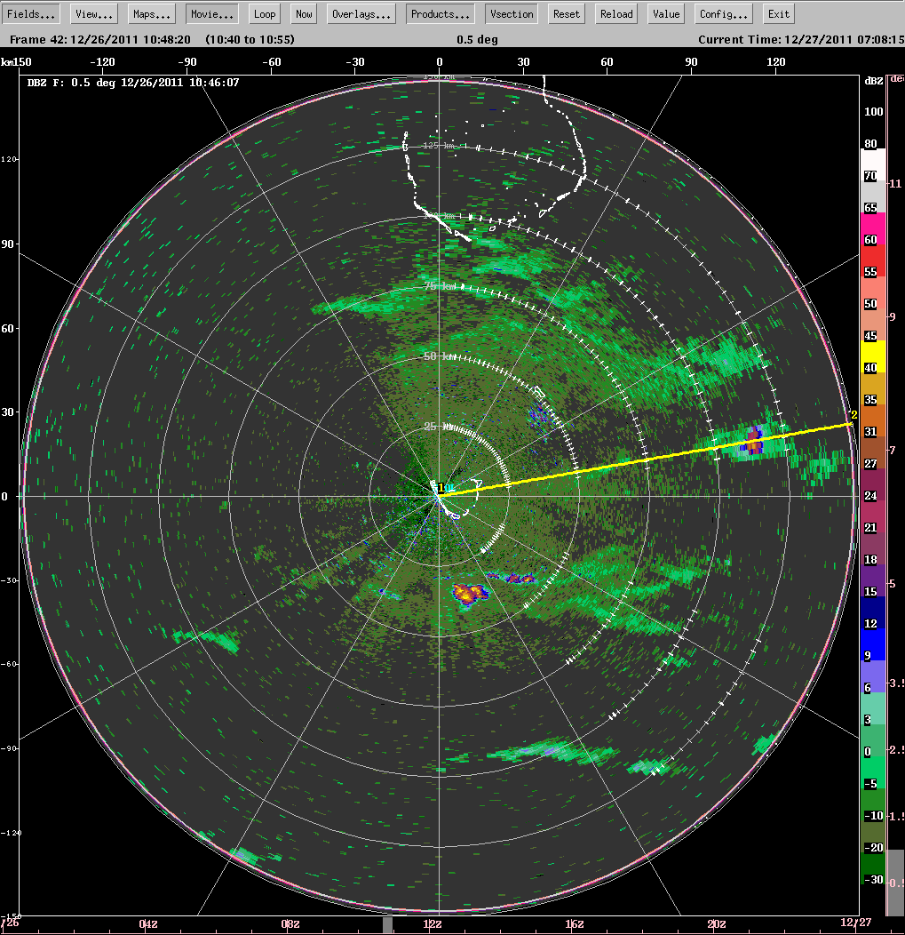905x935 pixels.
Task: Click the 12/27 date label on timeline
Action: (x=855, y=923)
